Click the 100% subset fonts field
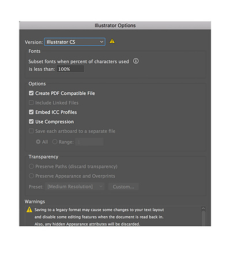The width and height of the screenshot is (230, 269). click(x=70, y=69)
